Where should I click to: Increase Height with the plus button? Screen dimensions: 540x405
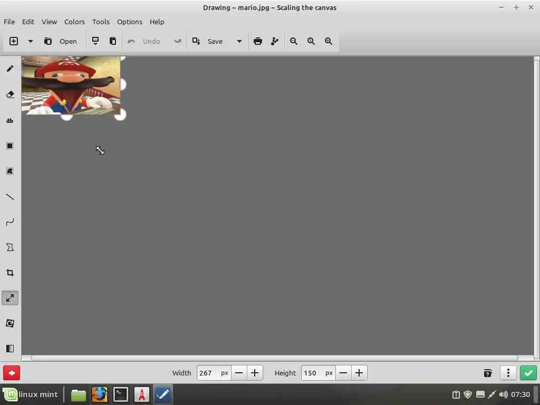pyautogui.click(x=359, y=373)
